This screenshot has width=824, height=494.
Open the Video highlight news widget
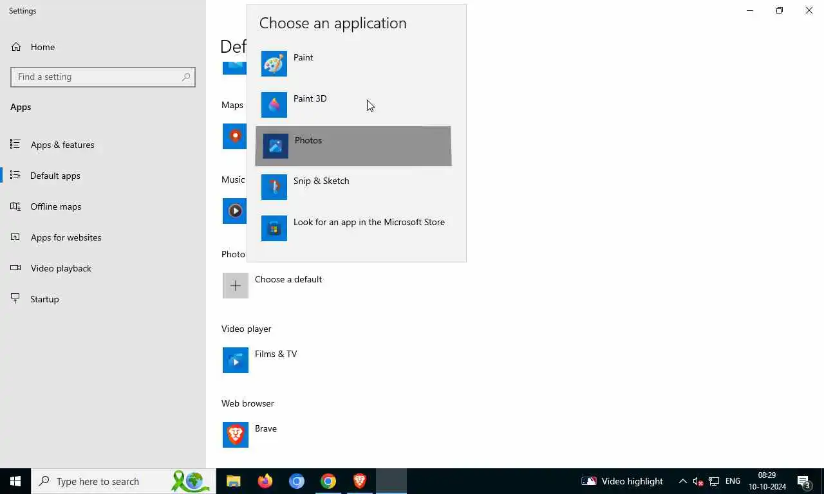[622, 481]
